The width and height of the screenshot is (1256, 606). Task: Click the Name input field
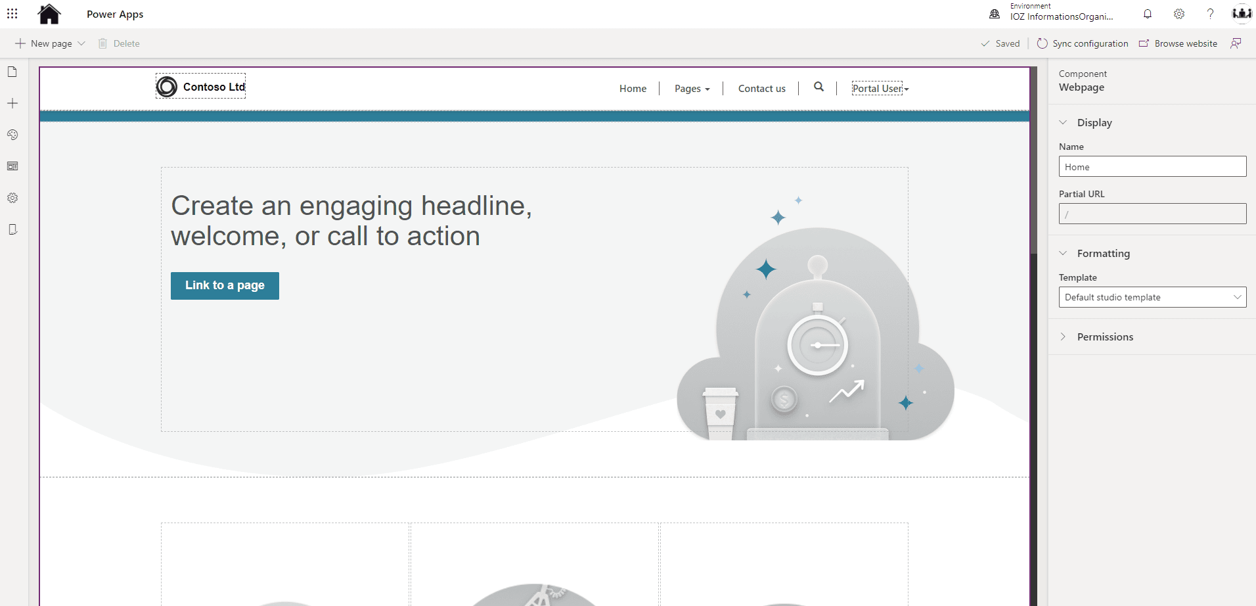coord(1152,167)
